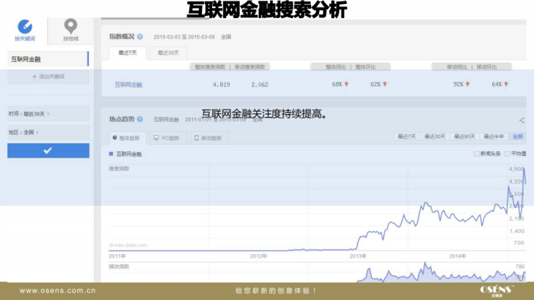Screen dimensions: 534x300
Task: Select the monitor icon on PC趋势 tab
Action: [155, 137]
